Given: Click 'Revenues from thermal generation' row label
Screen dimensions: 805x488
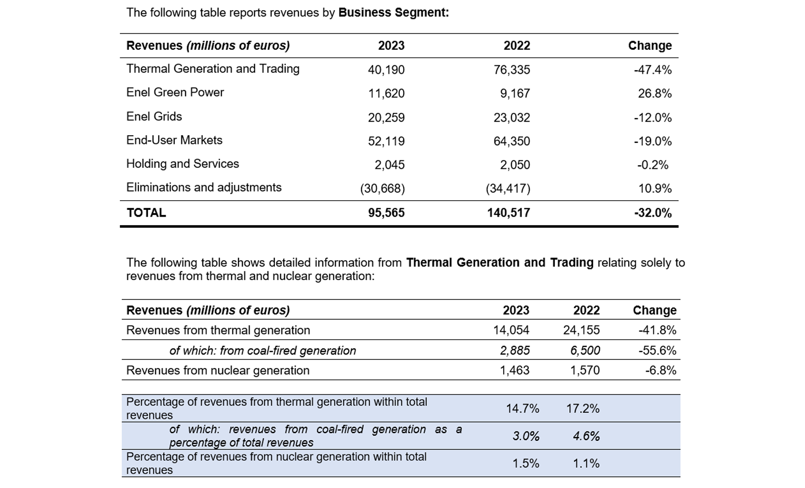Looking at the screenshot, I should click(x=218, y=330).
